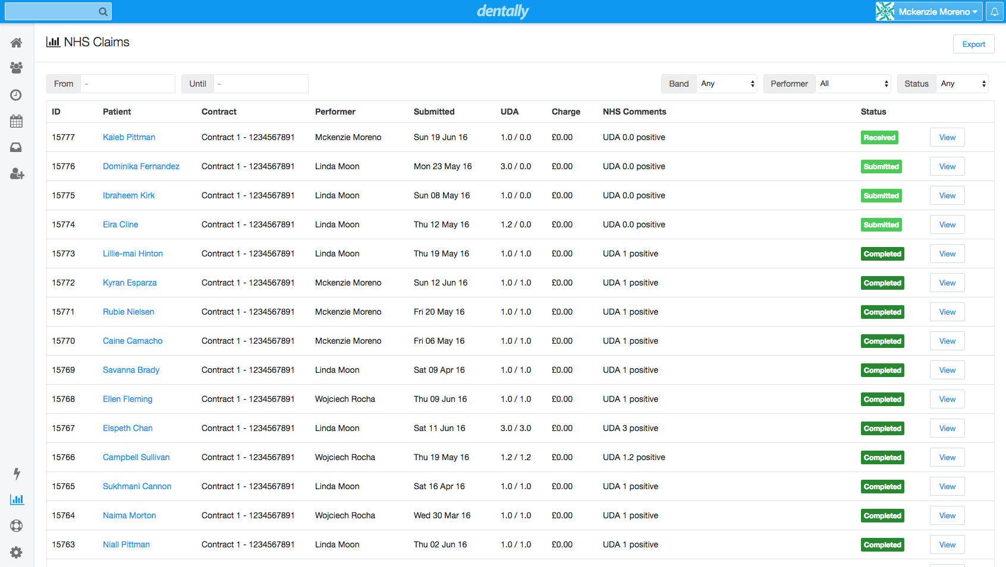Click the notification bell icon
Screen dimensions: 1006x567
[994, 12]
